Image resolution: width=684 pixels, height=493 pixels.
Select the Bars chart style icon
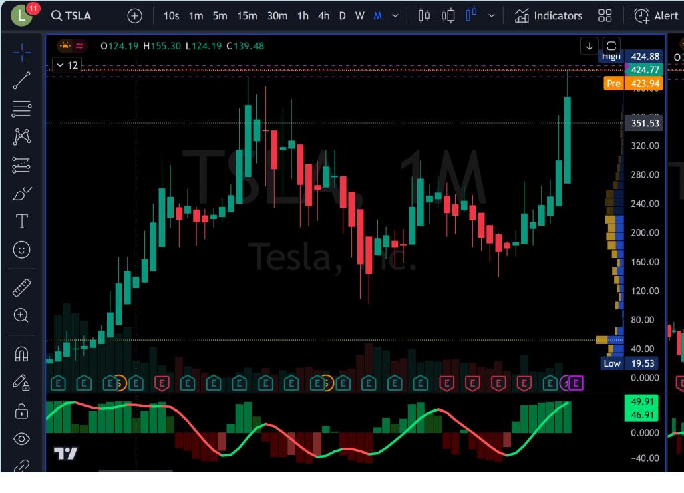423,16
